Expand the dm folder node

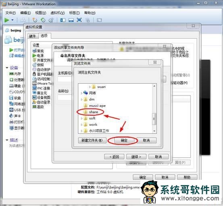[81, 100]
